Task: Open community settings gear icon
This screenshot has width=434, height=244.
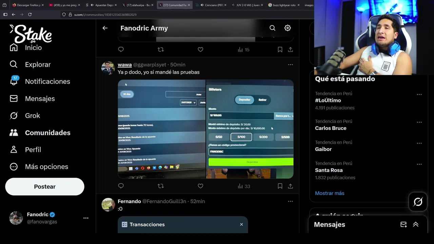Action: pos(288,28)
